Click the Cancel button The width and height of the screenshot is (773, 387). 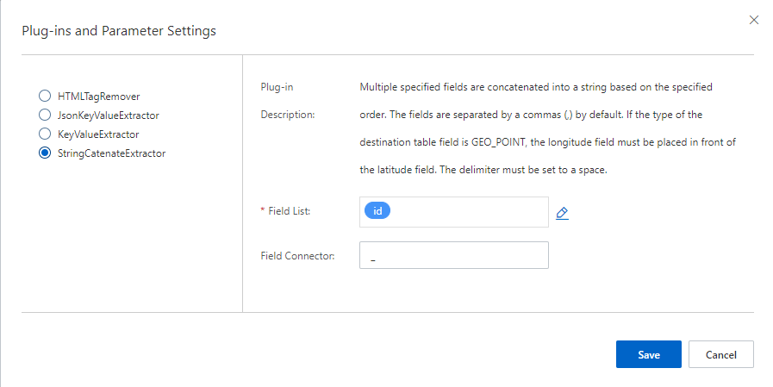tap(720, 354)
